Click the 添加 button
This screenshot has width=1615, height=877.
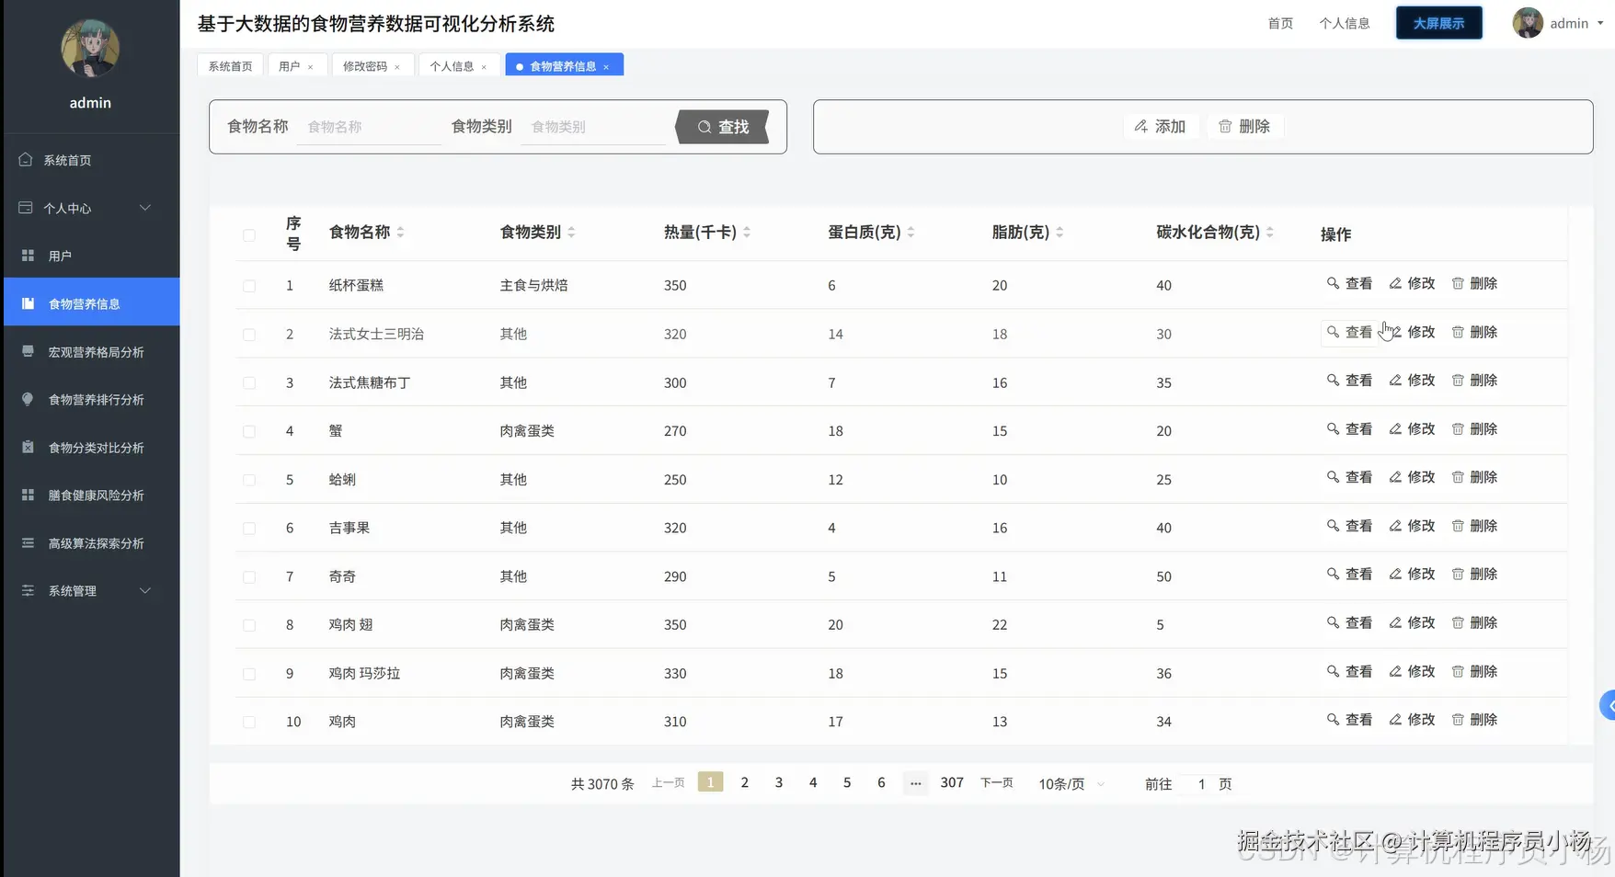pyautogui.click(x=1160, y=126)
